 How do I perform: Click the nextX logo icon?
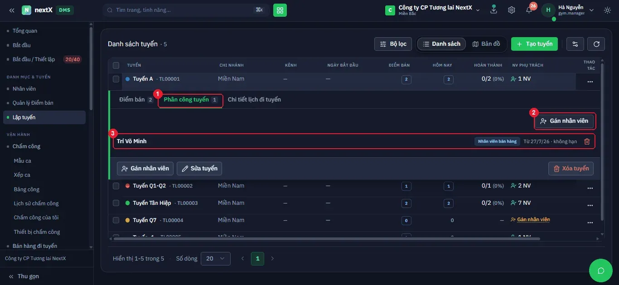pyautogui.click(x=27, y=10)
